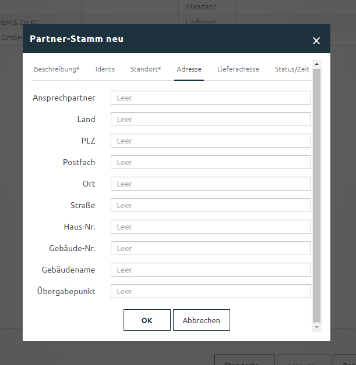This screenshot has width=356, height=365.
Task: Click the dialog scrollbar up arrow
Action: pyautogui.click(x=316, y=64)
